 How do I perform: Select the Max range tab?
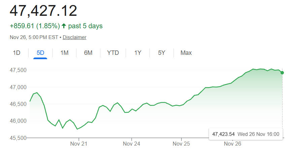tap(186, 53)
